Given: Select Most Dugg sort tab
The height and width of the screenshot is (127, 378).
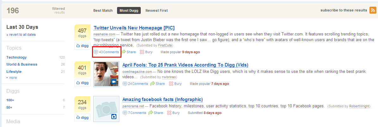Looking at the screenshot, I should tap(129, 10).
